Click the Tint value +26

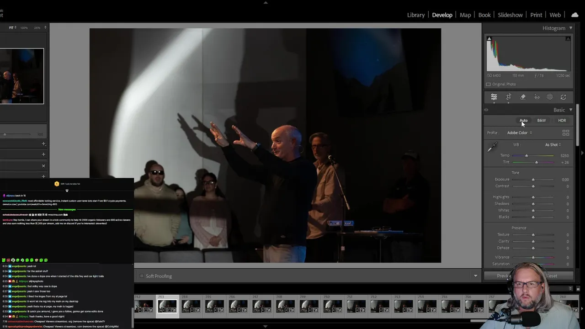coord(565,162)
